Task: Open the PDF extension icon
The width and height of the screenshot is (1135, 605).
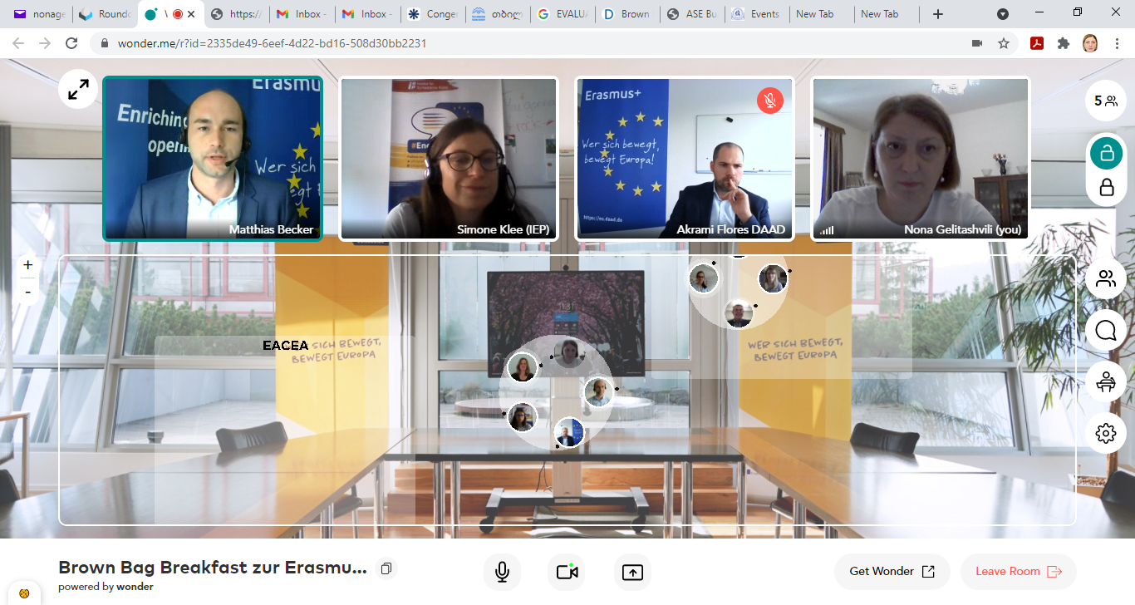Action: [x=1037, y=43]
